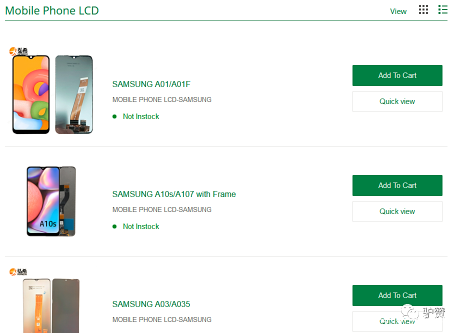Screen dimensions: 460x333
Task: Open Quick view for Samsung A10s/A107
Action: tap(397, 211)
